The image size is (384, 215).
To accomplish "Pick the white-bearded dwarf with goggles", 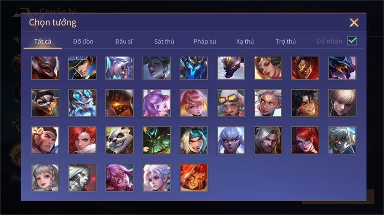I will coord(82,103).
